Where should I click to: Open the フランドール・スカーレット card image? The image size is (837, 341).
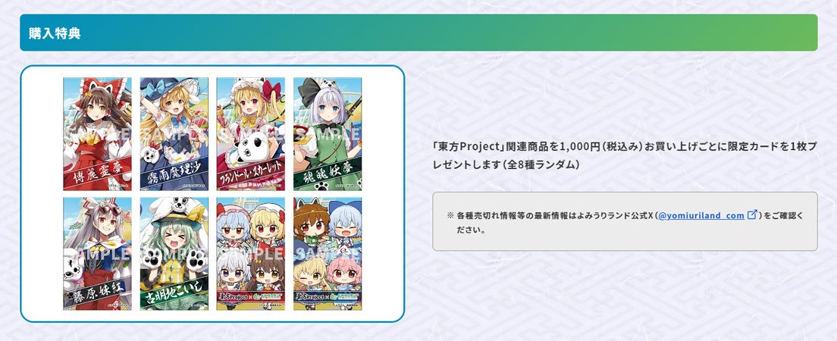click(250, 134)
